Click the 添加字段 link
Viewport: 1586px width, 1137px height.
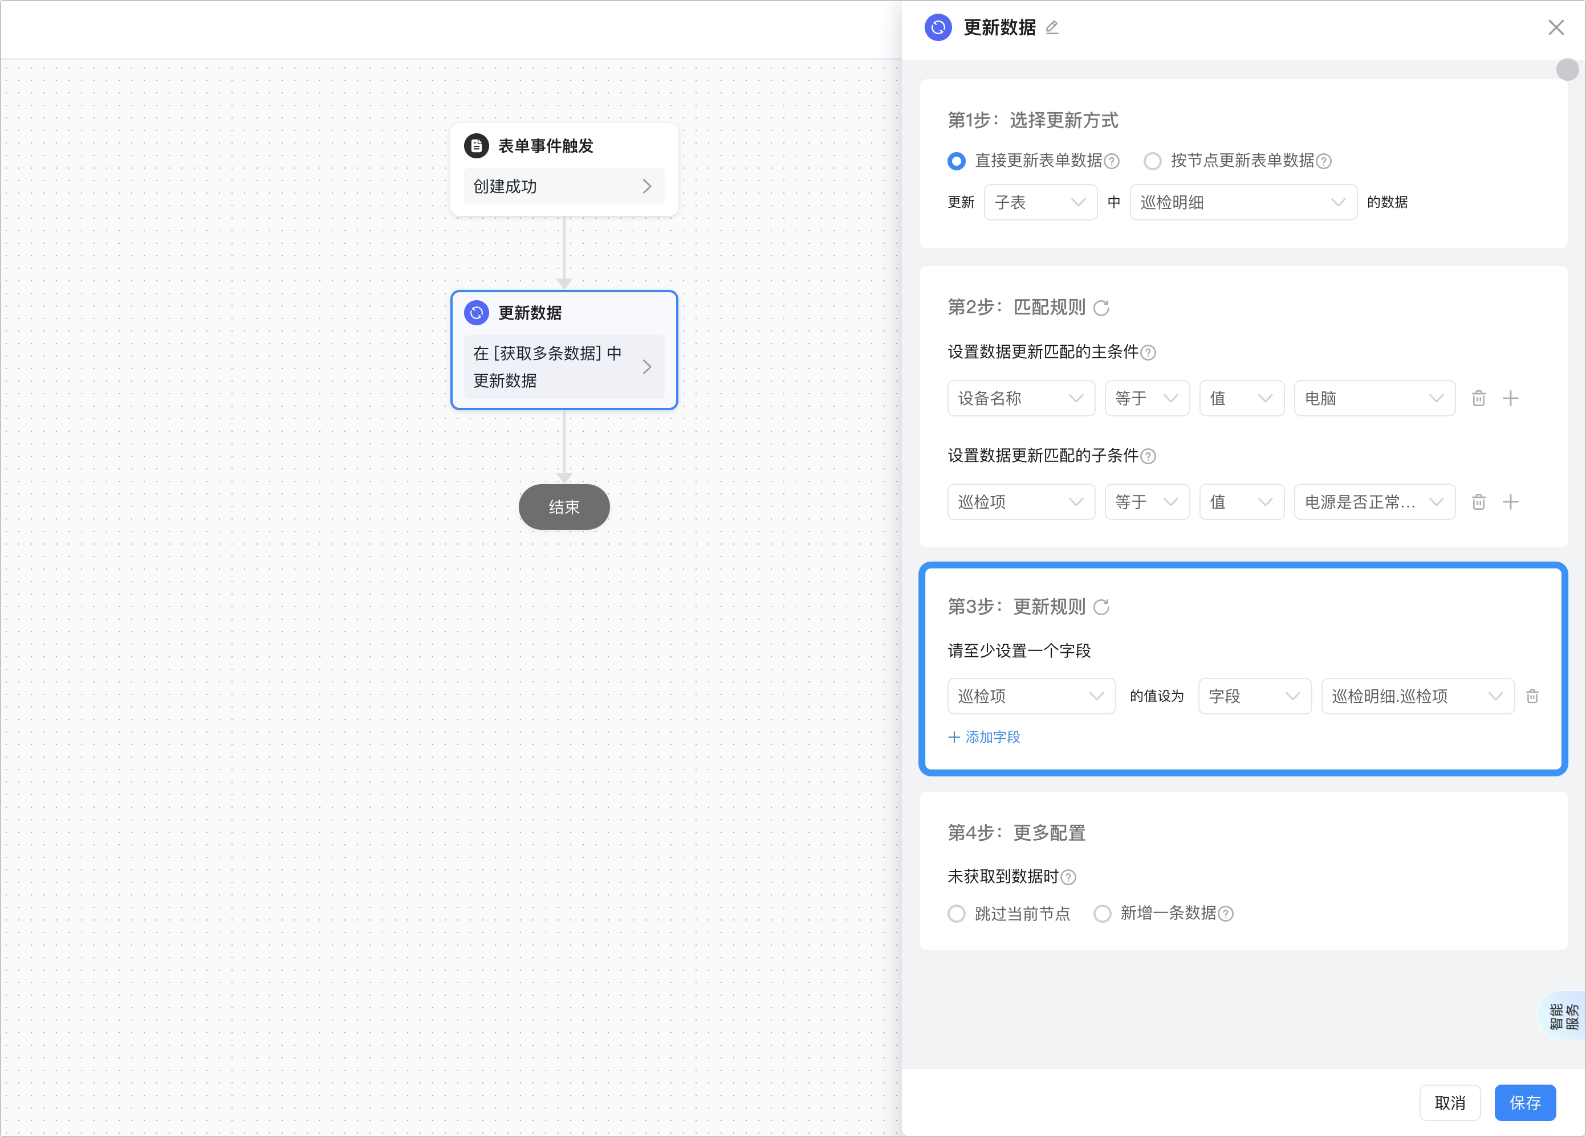(984, 737)
